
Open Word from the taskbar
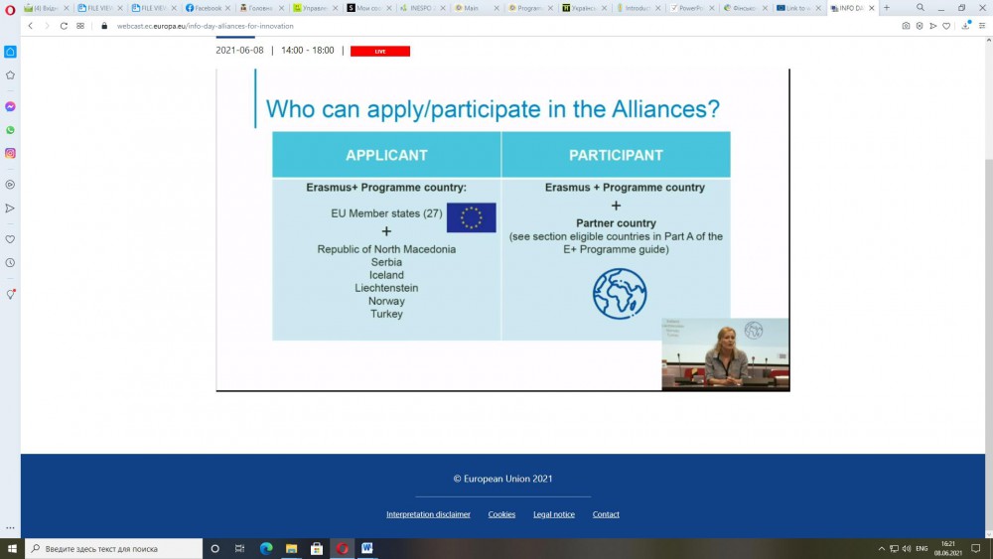pyautogui.click(x=367, y=549)
